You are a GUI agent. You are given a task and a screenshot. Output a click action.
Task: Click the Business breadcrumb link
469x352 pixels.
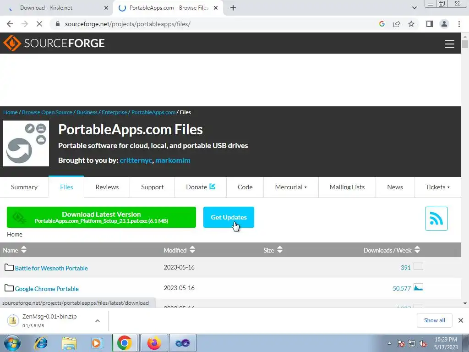[x=87, y=112]
